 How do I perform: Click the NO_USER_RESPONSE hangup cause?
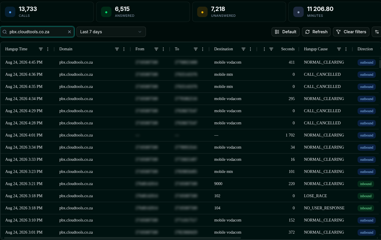[324, 208]
